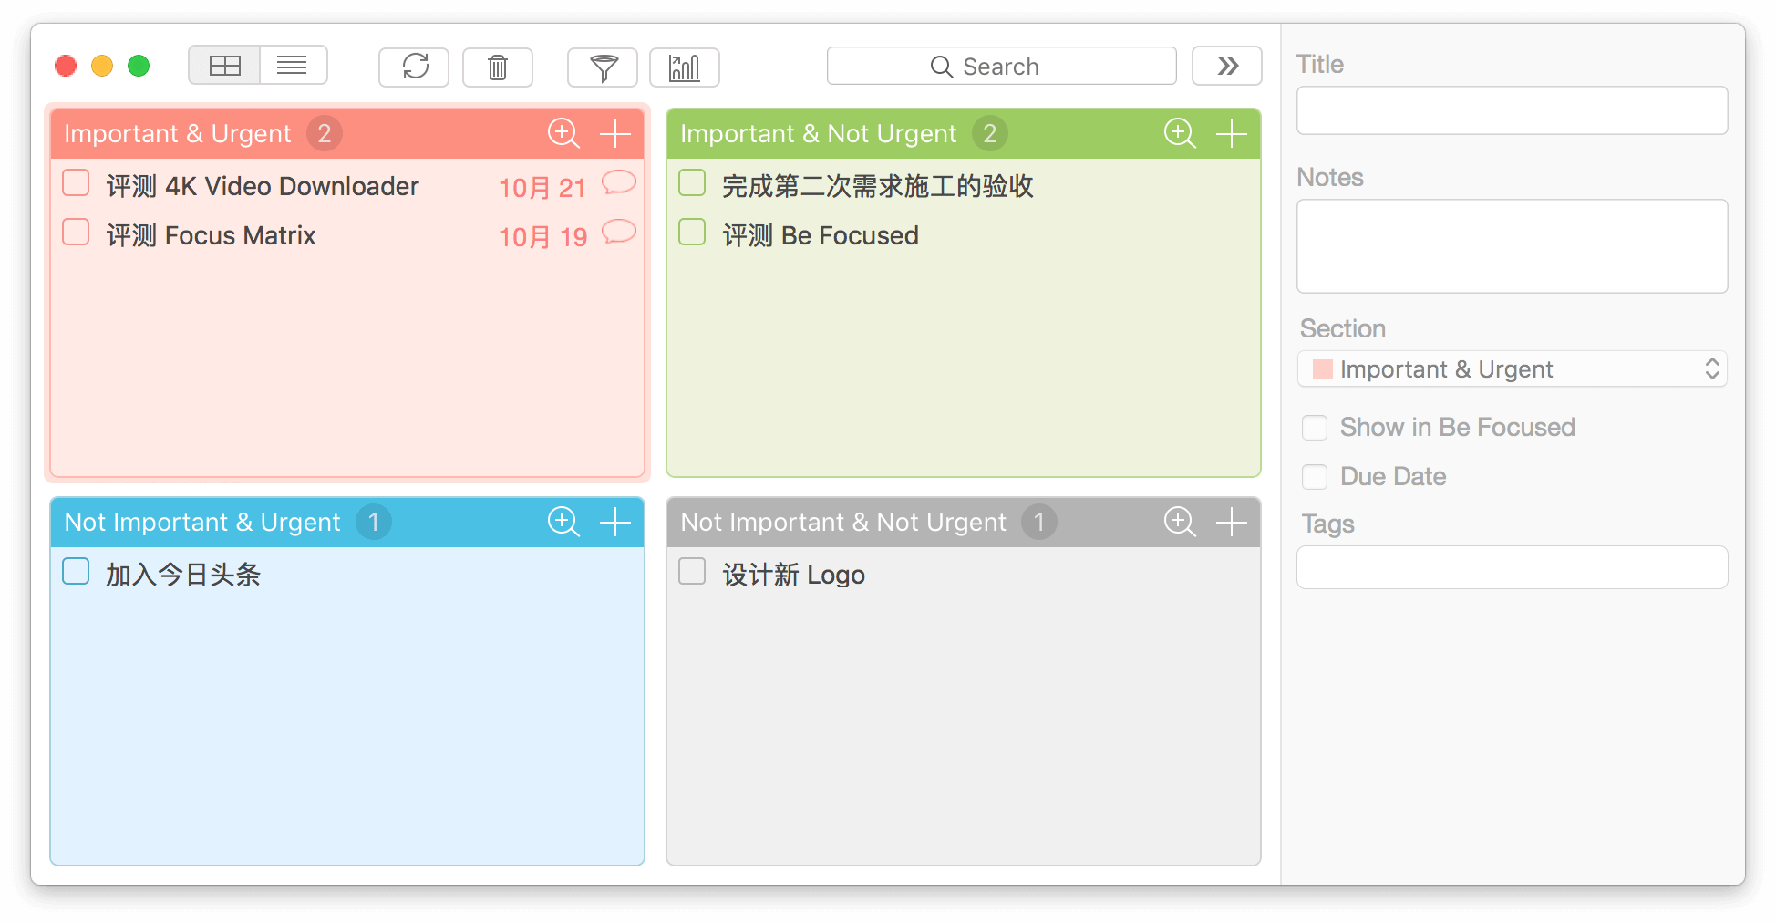The width and height of the screenshot is (1776, 923).
Task: Add a task to Not Important & Not Urgent
Action: [1232, 522]
